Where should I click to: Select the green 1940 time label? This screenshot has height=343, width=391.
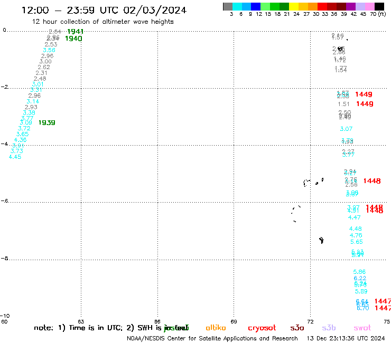coord(73,39)
